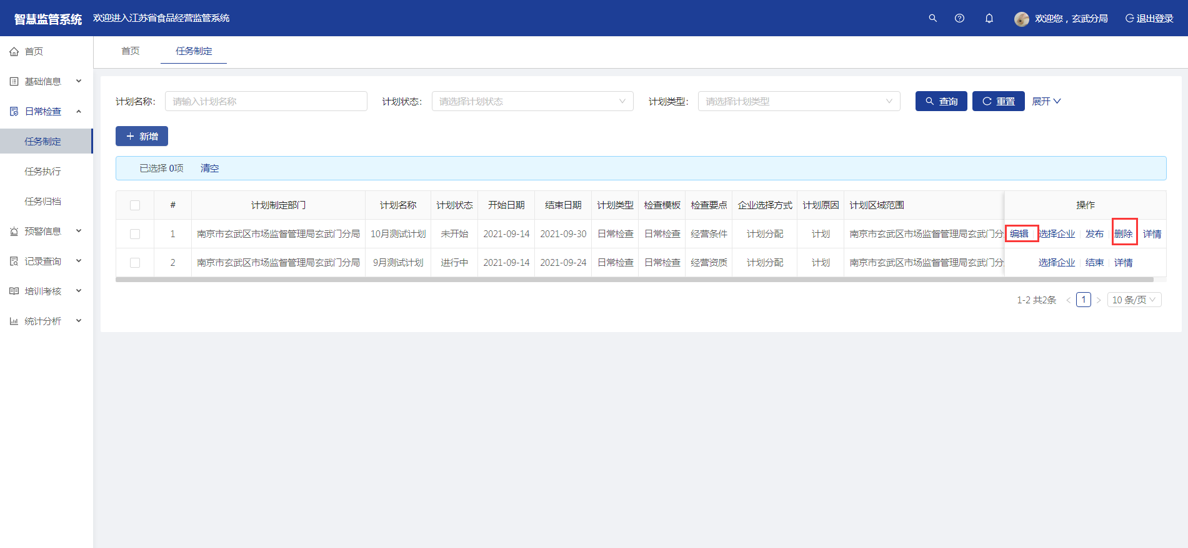Open the 10 条/页 page size selector

coord(1134,300)
